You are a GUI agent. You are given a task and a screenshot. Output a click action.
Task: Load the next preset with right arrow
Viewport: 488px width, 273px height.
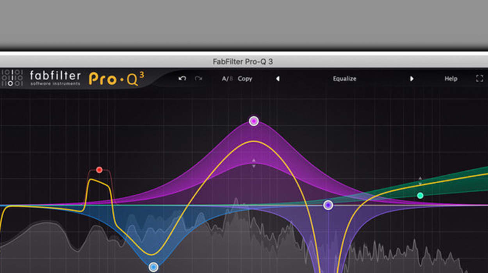[411, 79]
